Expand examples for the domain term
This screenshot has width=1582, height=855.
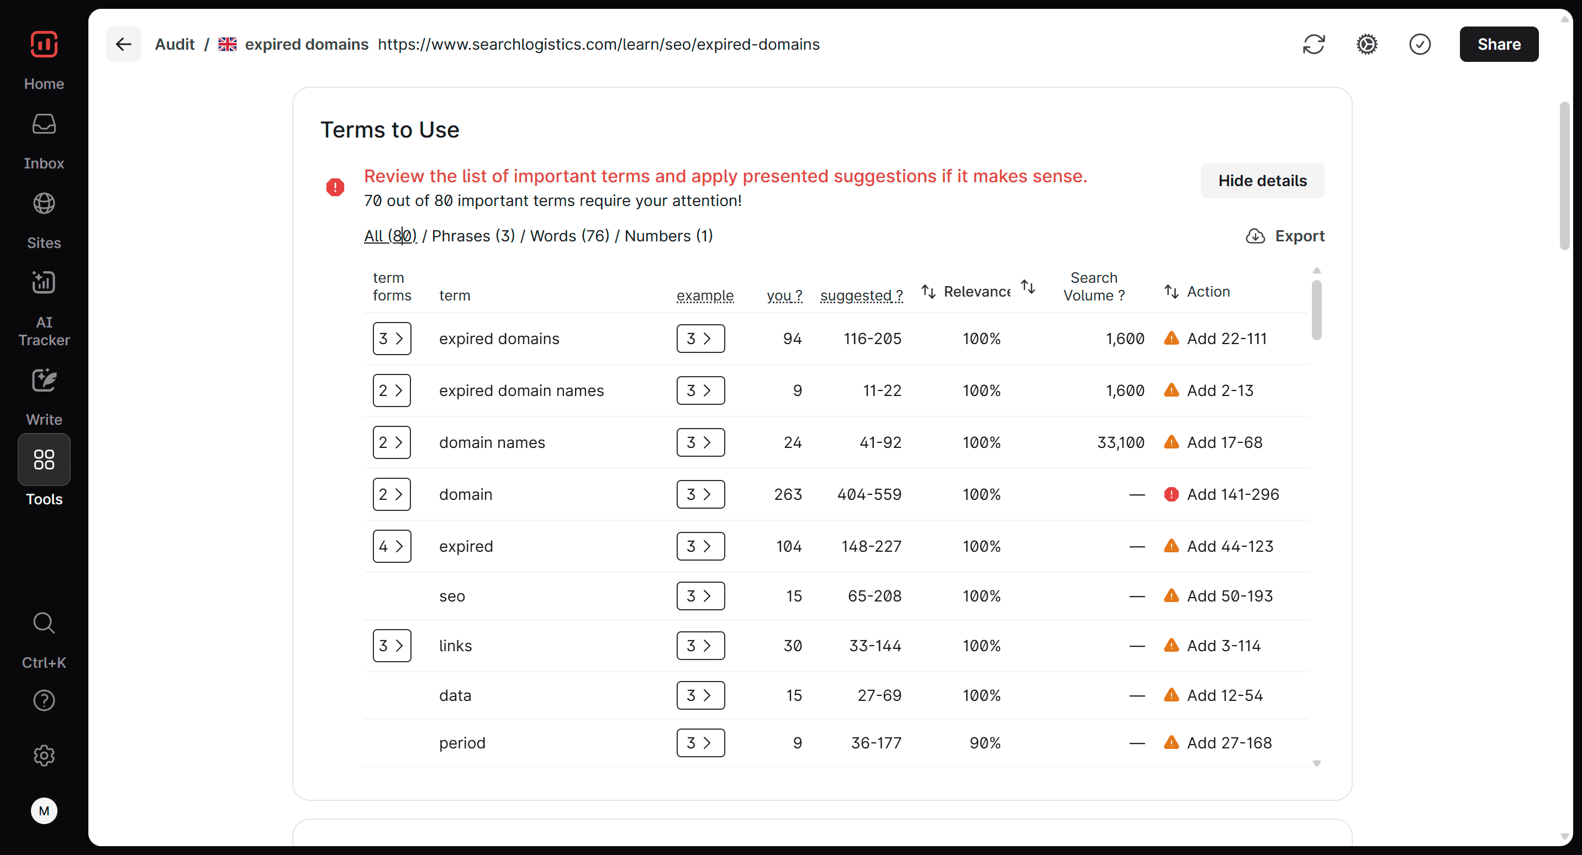[x=700, y=494]
